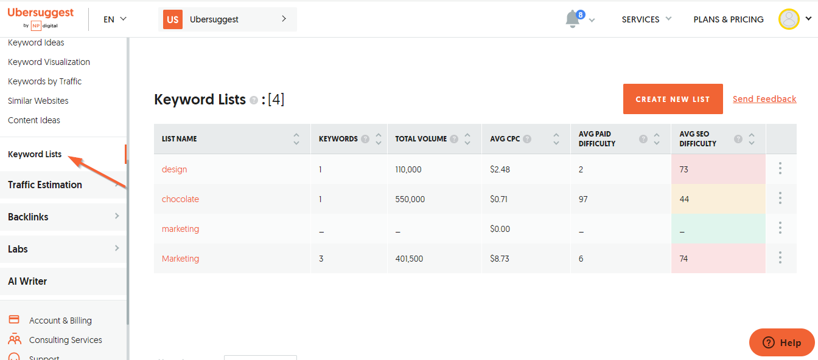Sort table by AVG SEO DIFFICULTY arrows
The width and height of the screenshot is (818, 360).
click(x=752, y=139)
